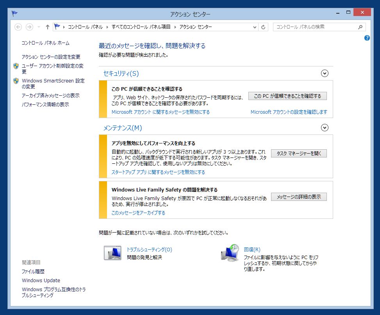Open Windows プログラム互換性のトラブルシューティング link

coord(54,292)
